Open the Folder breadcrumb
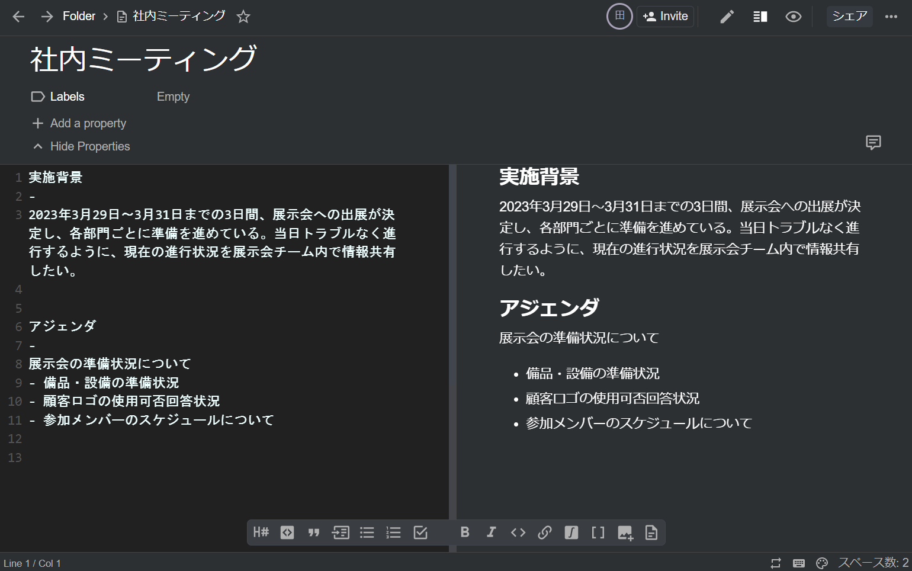This screenshot has height=571, width=912. click(x=79, y=16)
